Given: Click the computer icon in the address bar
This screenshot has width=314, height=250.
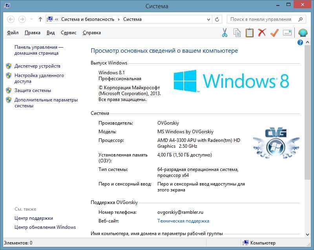Looking at the screenshot, I should (x=50, y=19).
